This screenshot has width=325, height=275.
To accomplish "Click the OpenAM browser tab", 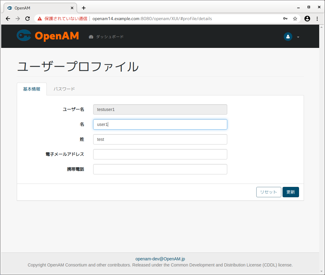I will tap(40, 8).
